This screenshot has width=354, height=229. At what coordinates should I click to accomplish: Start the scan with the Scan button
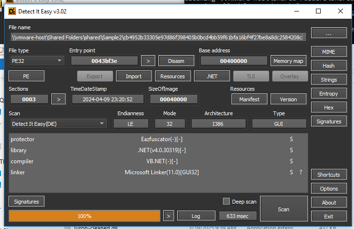(284, 209)
